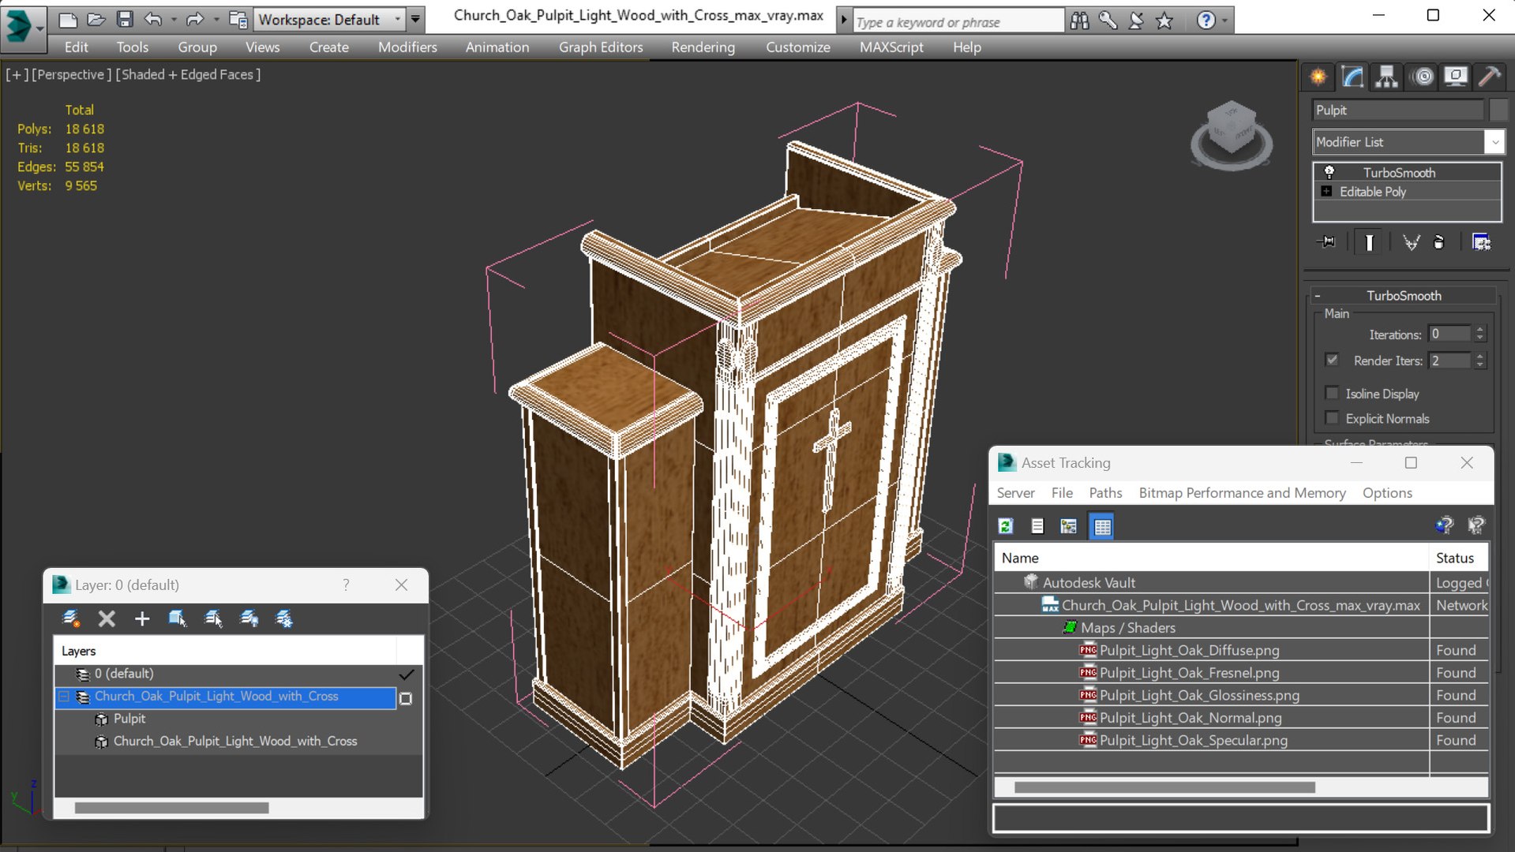Toggle TurboSmooth modifier lightbulb visibility
This screenshot has height=852, width=1515.
click(x=1329, y=172)
